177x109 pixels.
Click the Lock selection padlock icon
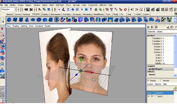(x=96, y=9)
